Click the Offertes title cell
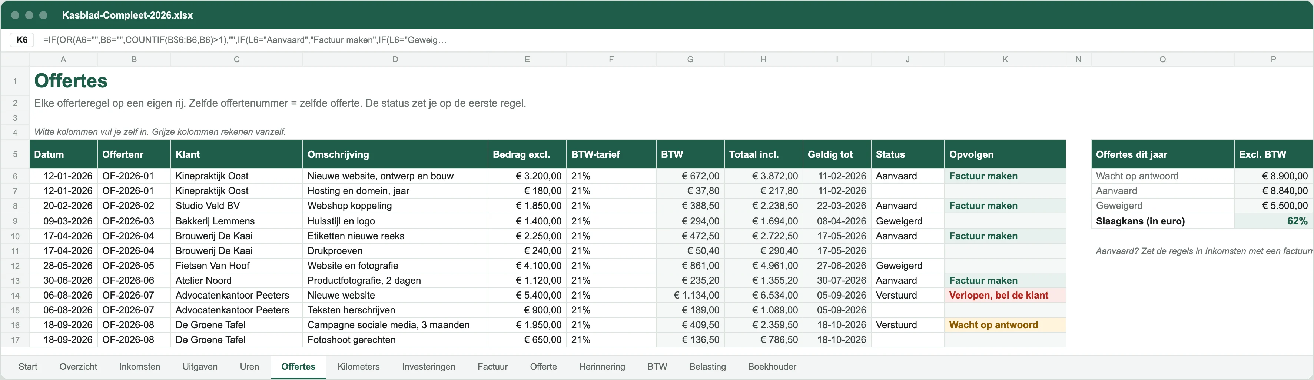The image size is (1314, 380). pos(71,81)
